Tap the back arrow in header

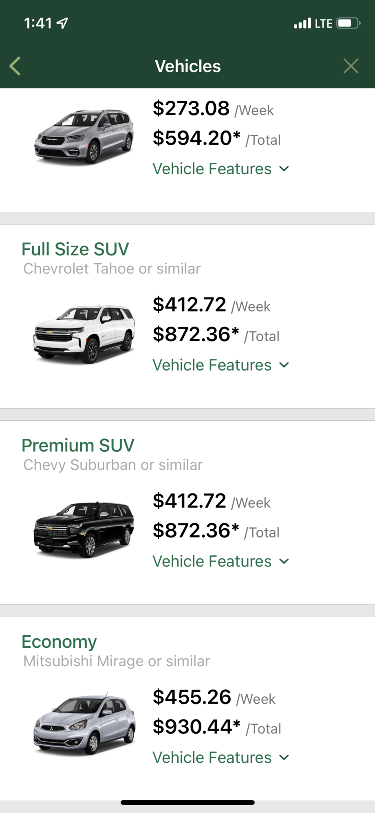coord(15,66)
